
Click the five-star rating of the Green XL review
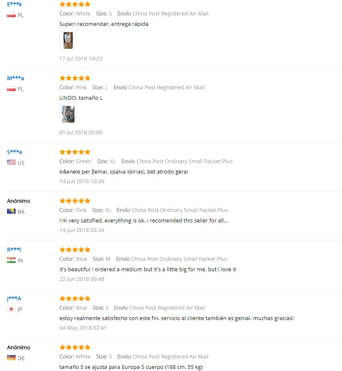click(75, 152)
